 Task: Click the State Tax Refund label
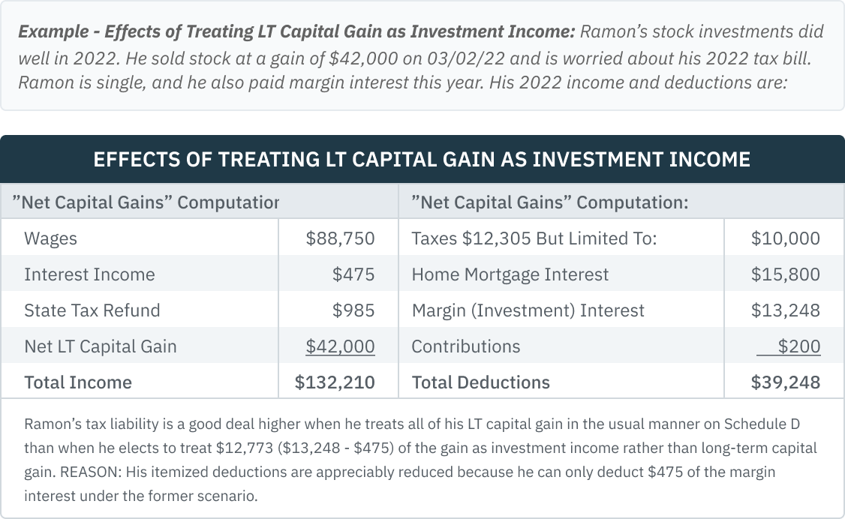coord(92,310)
